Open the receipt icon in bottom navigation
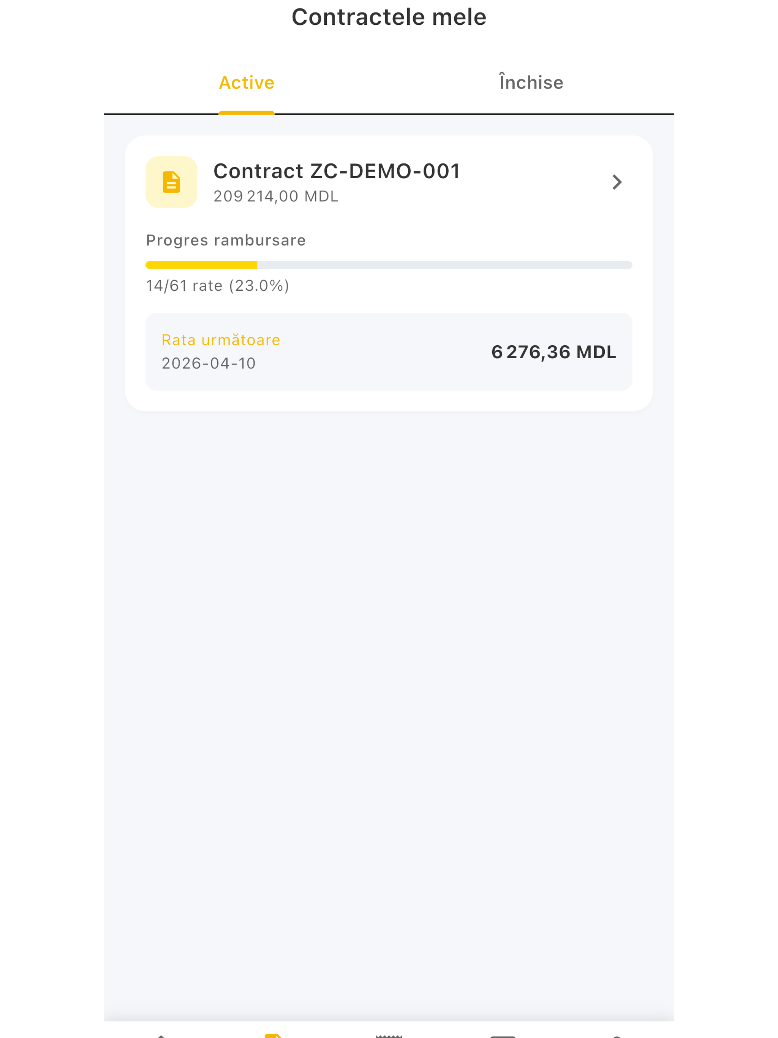Screen dimensions: 778x1038 pyautogui.click(x=389, y=1036)
